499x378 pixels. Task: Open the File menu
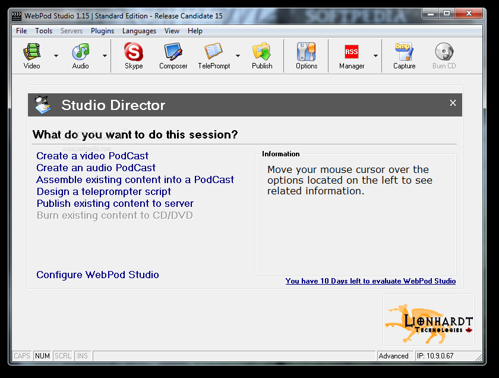[21, 31]
